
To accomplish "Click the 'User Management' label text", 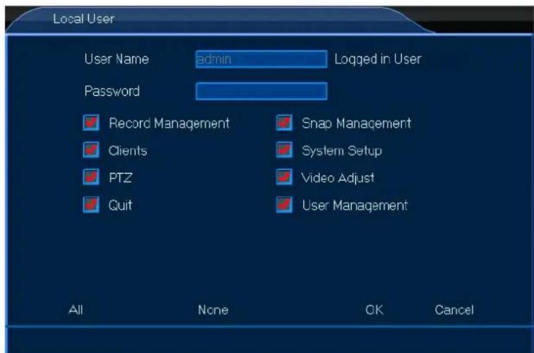I will (354, 206).
